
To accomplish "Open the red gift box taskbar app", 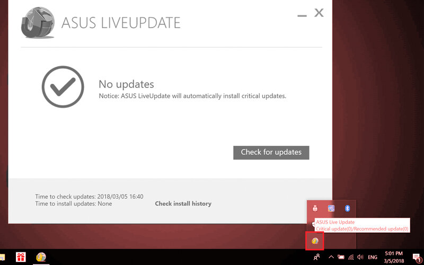I will click(21, 257).
